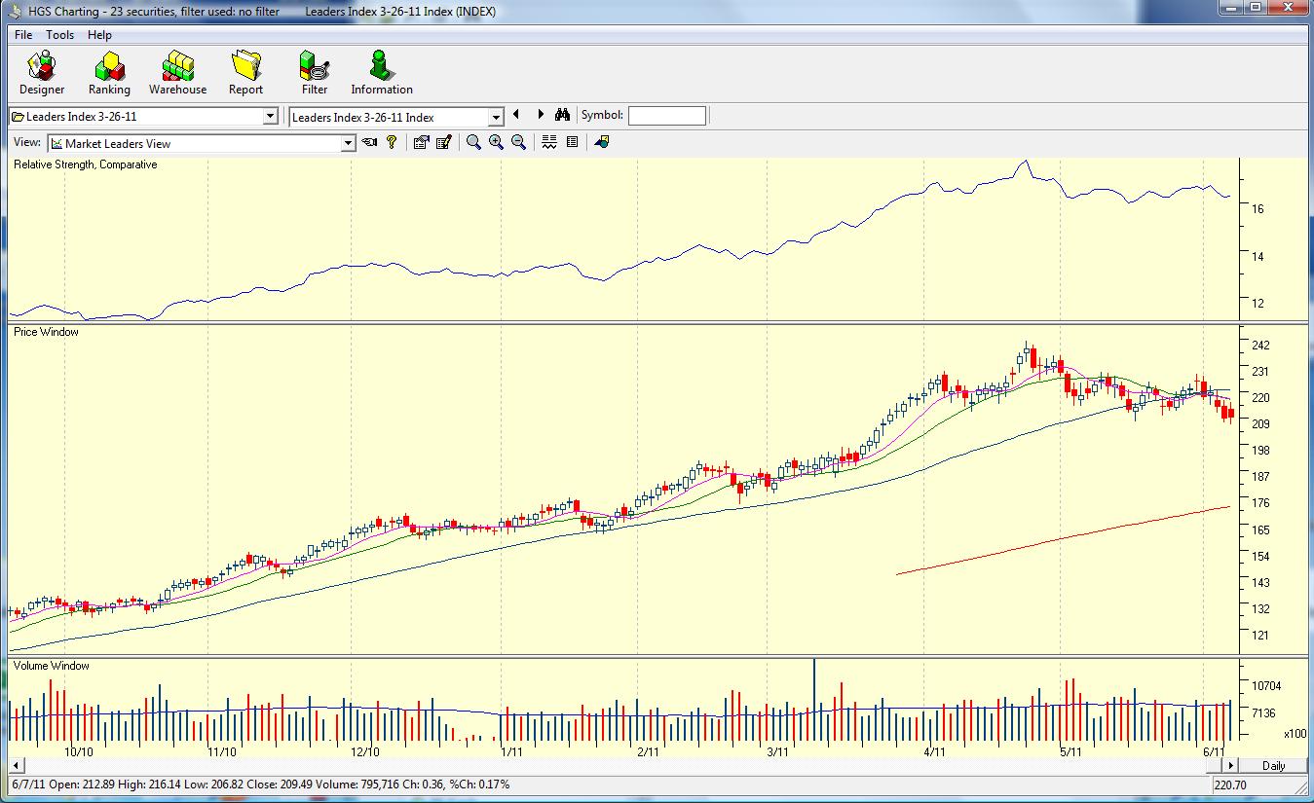Viewport: 1314px width, 803px height.
Task: Open the Information panel
Action: click(382, 74)
